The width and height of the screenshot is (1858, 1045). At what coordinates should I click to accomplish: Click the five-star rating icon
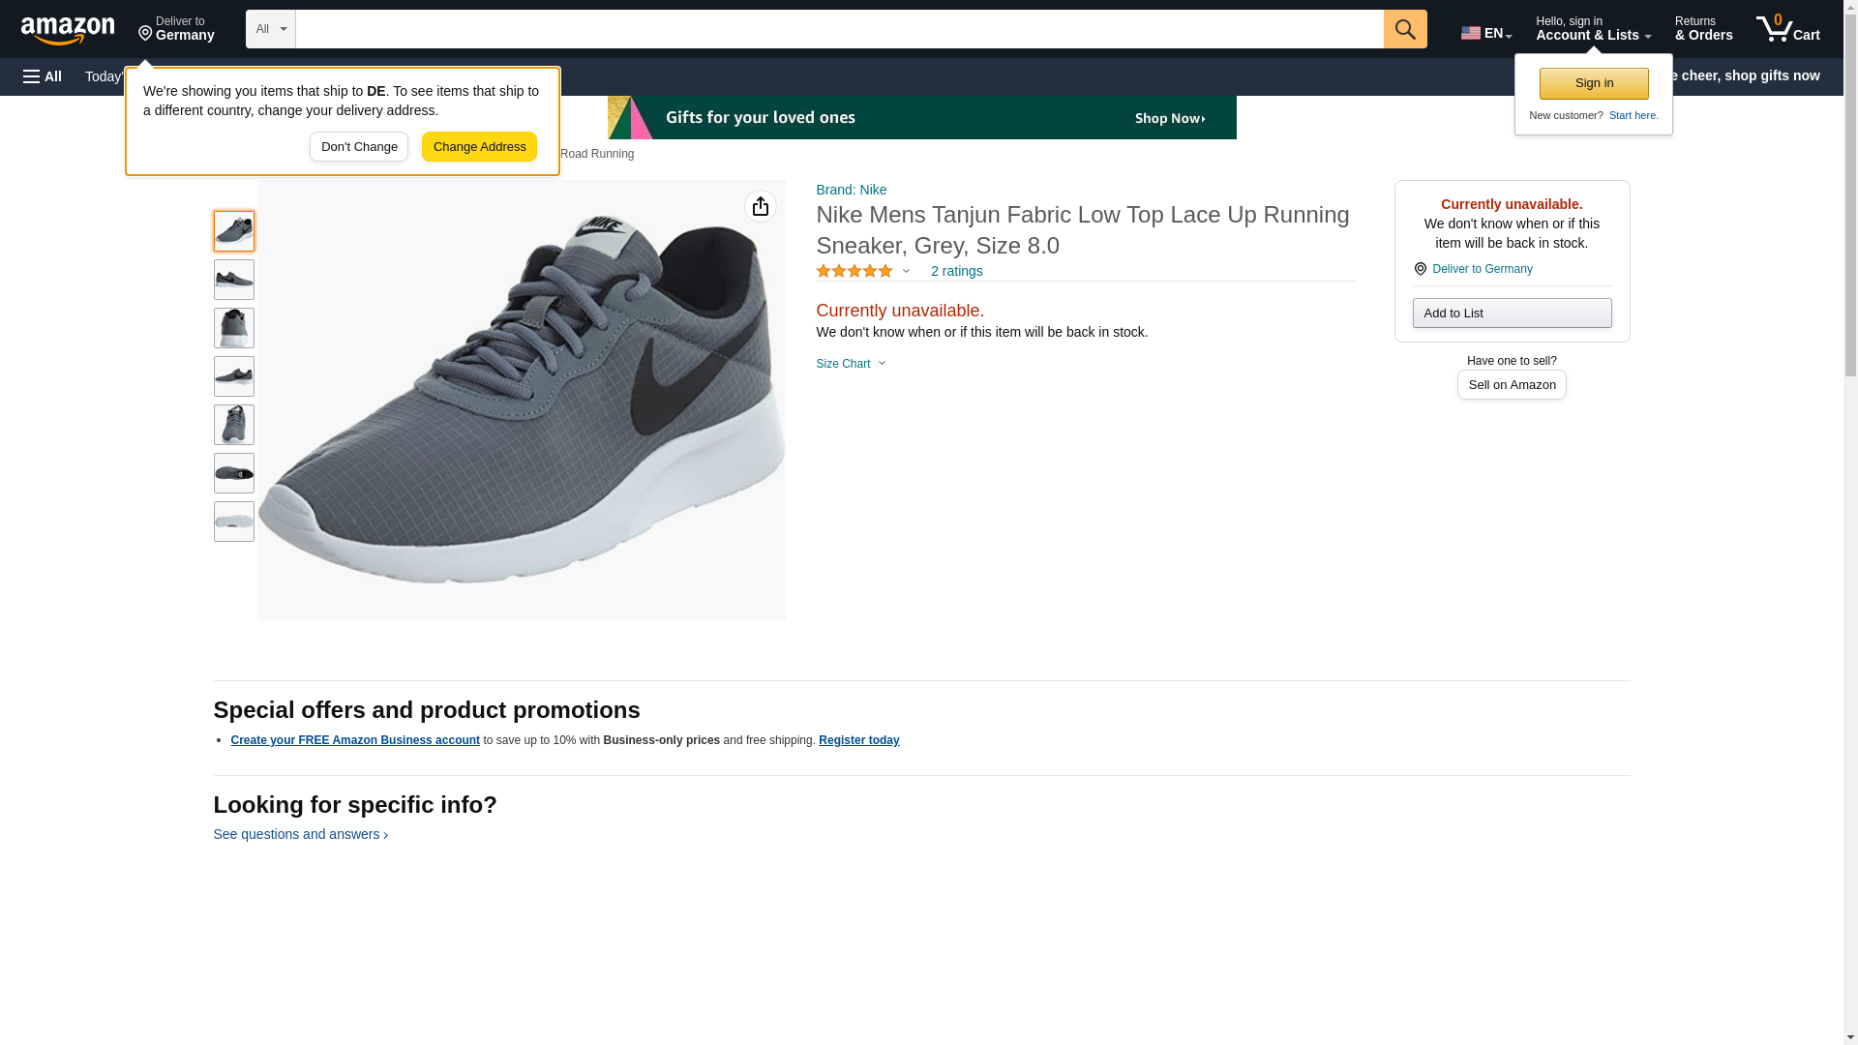pos(854,272)
